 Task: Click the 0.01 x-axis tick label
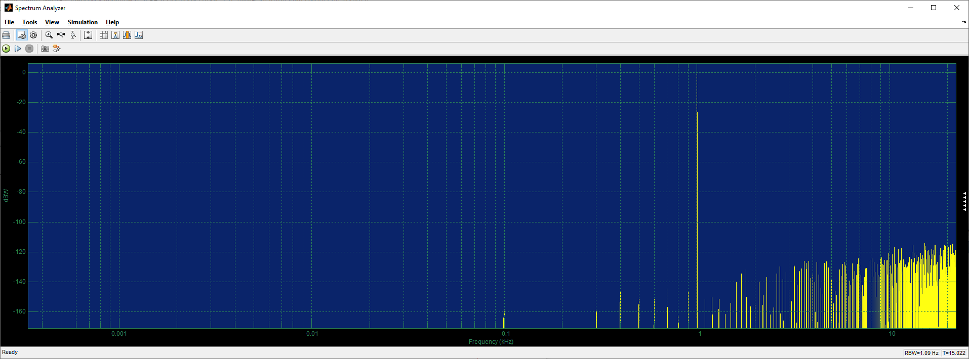pyautogui.click(x=312, y=334)
